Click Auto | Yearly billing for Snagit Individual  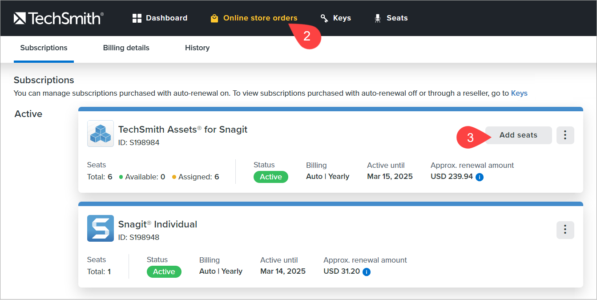pyautogui.click(x=221, y=272)
